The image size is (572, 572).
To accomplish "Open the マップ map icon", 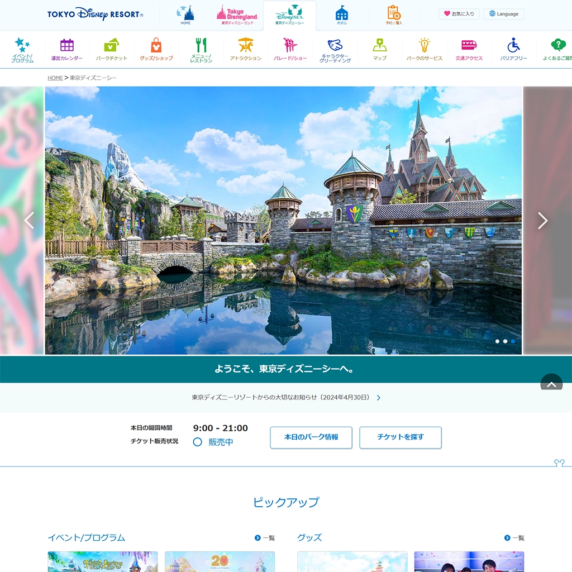I will tap(380, 50).
